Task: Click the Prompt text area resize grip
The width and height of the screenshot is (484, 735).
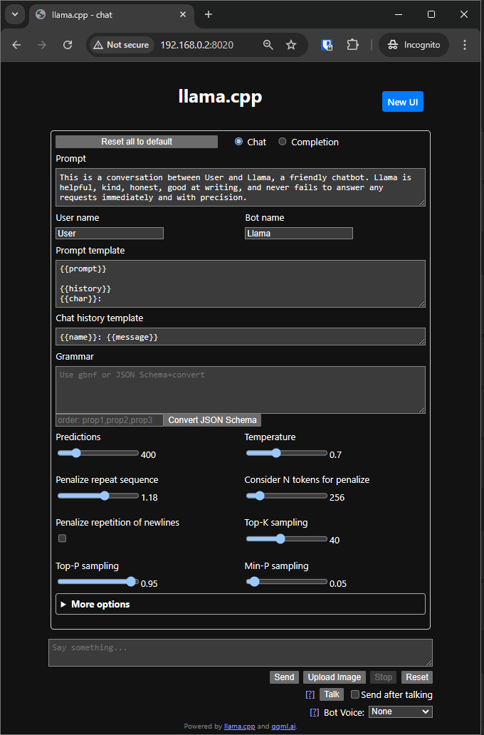Action: [422, 203]
